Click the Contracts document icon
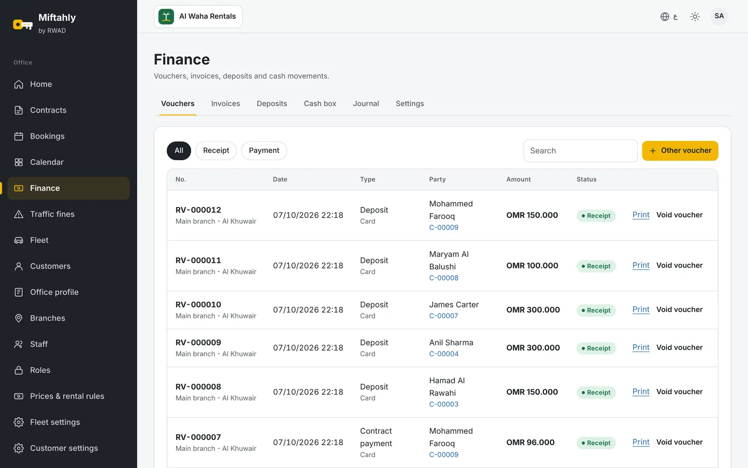Viewport: 748px width, 468px height. click(x=19, y=110)
